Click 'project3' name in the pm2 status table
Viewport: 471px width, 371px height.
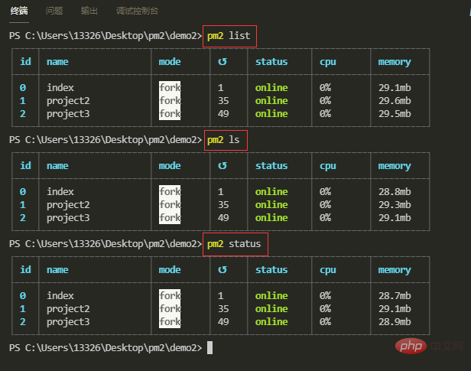coord(68,322)
